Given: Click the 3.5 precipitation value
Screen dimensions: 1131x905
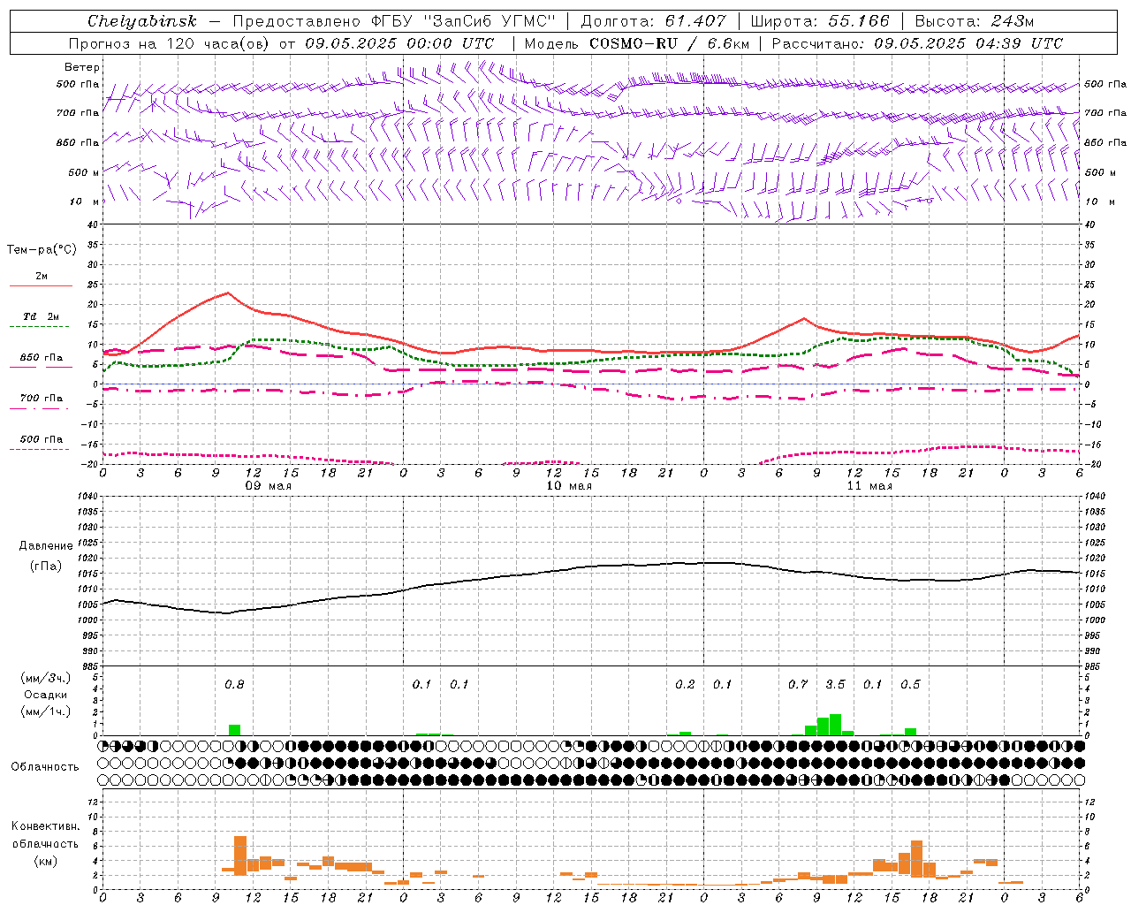Looking at the screenshot, I should pos(835,685).
